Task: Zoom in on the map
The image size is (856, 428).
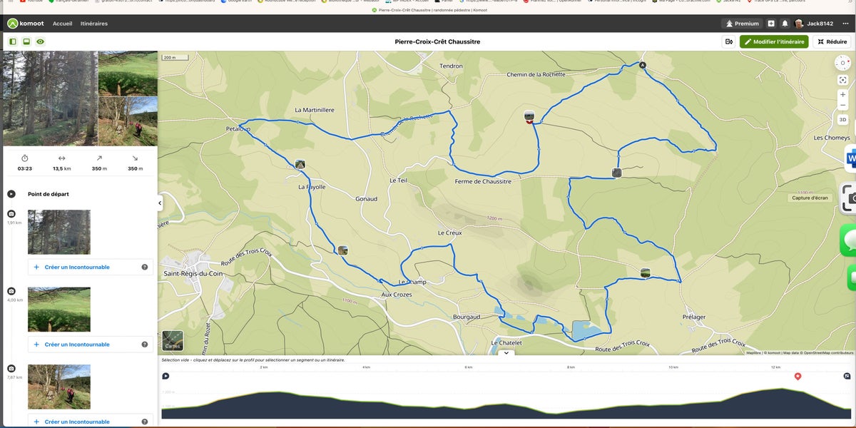Action: point(842,94)
